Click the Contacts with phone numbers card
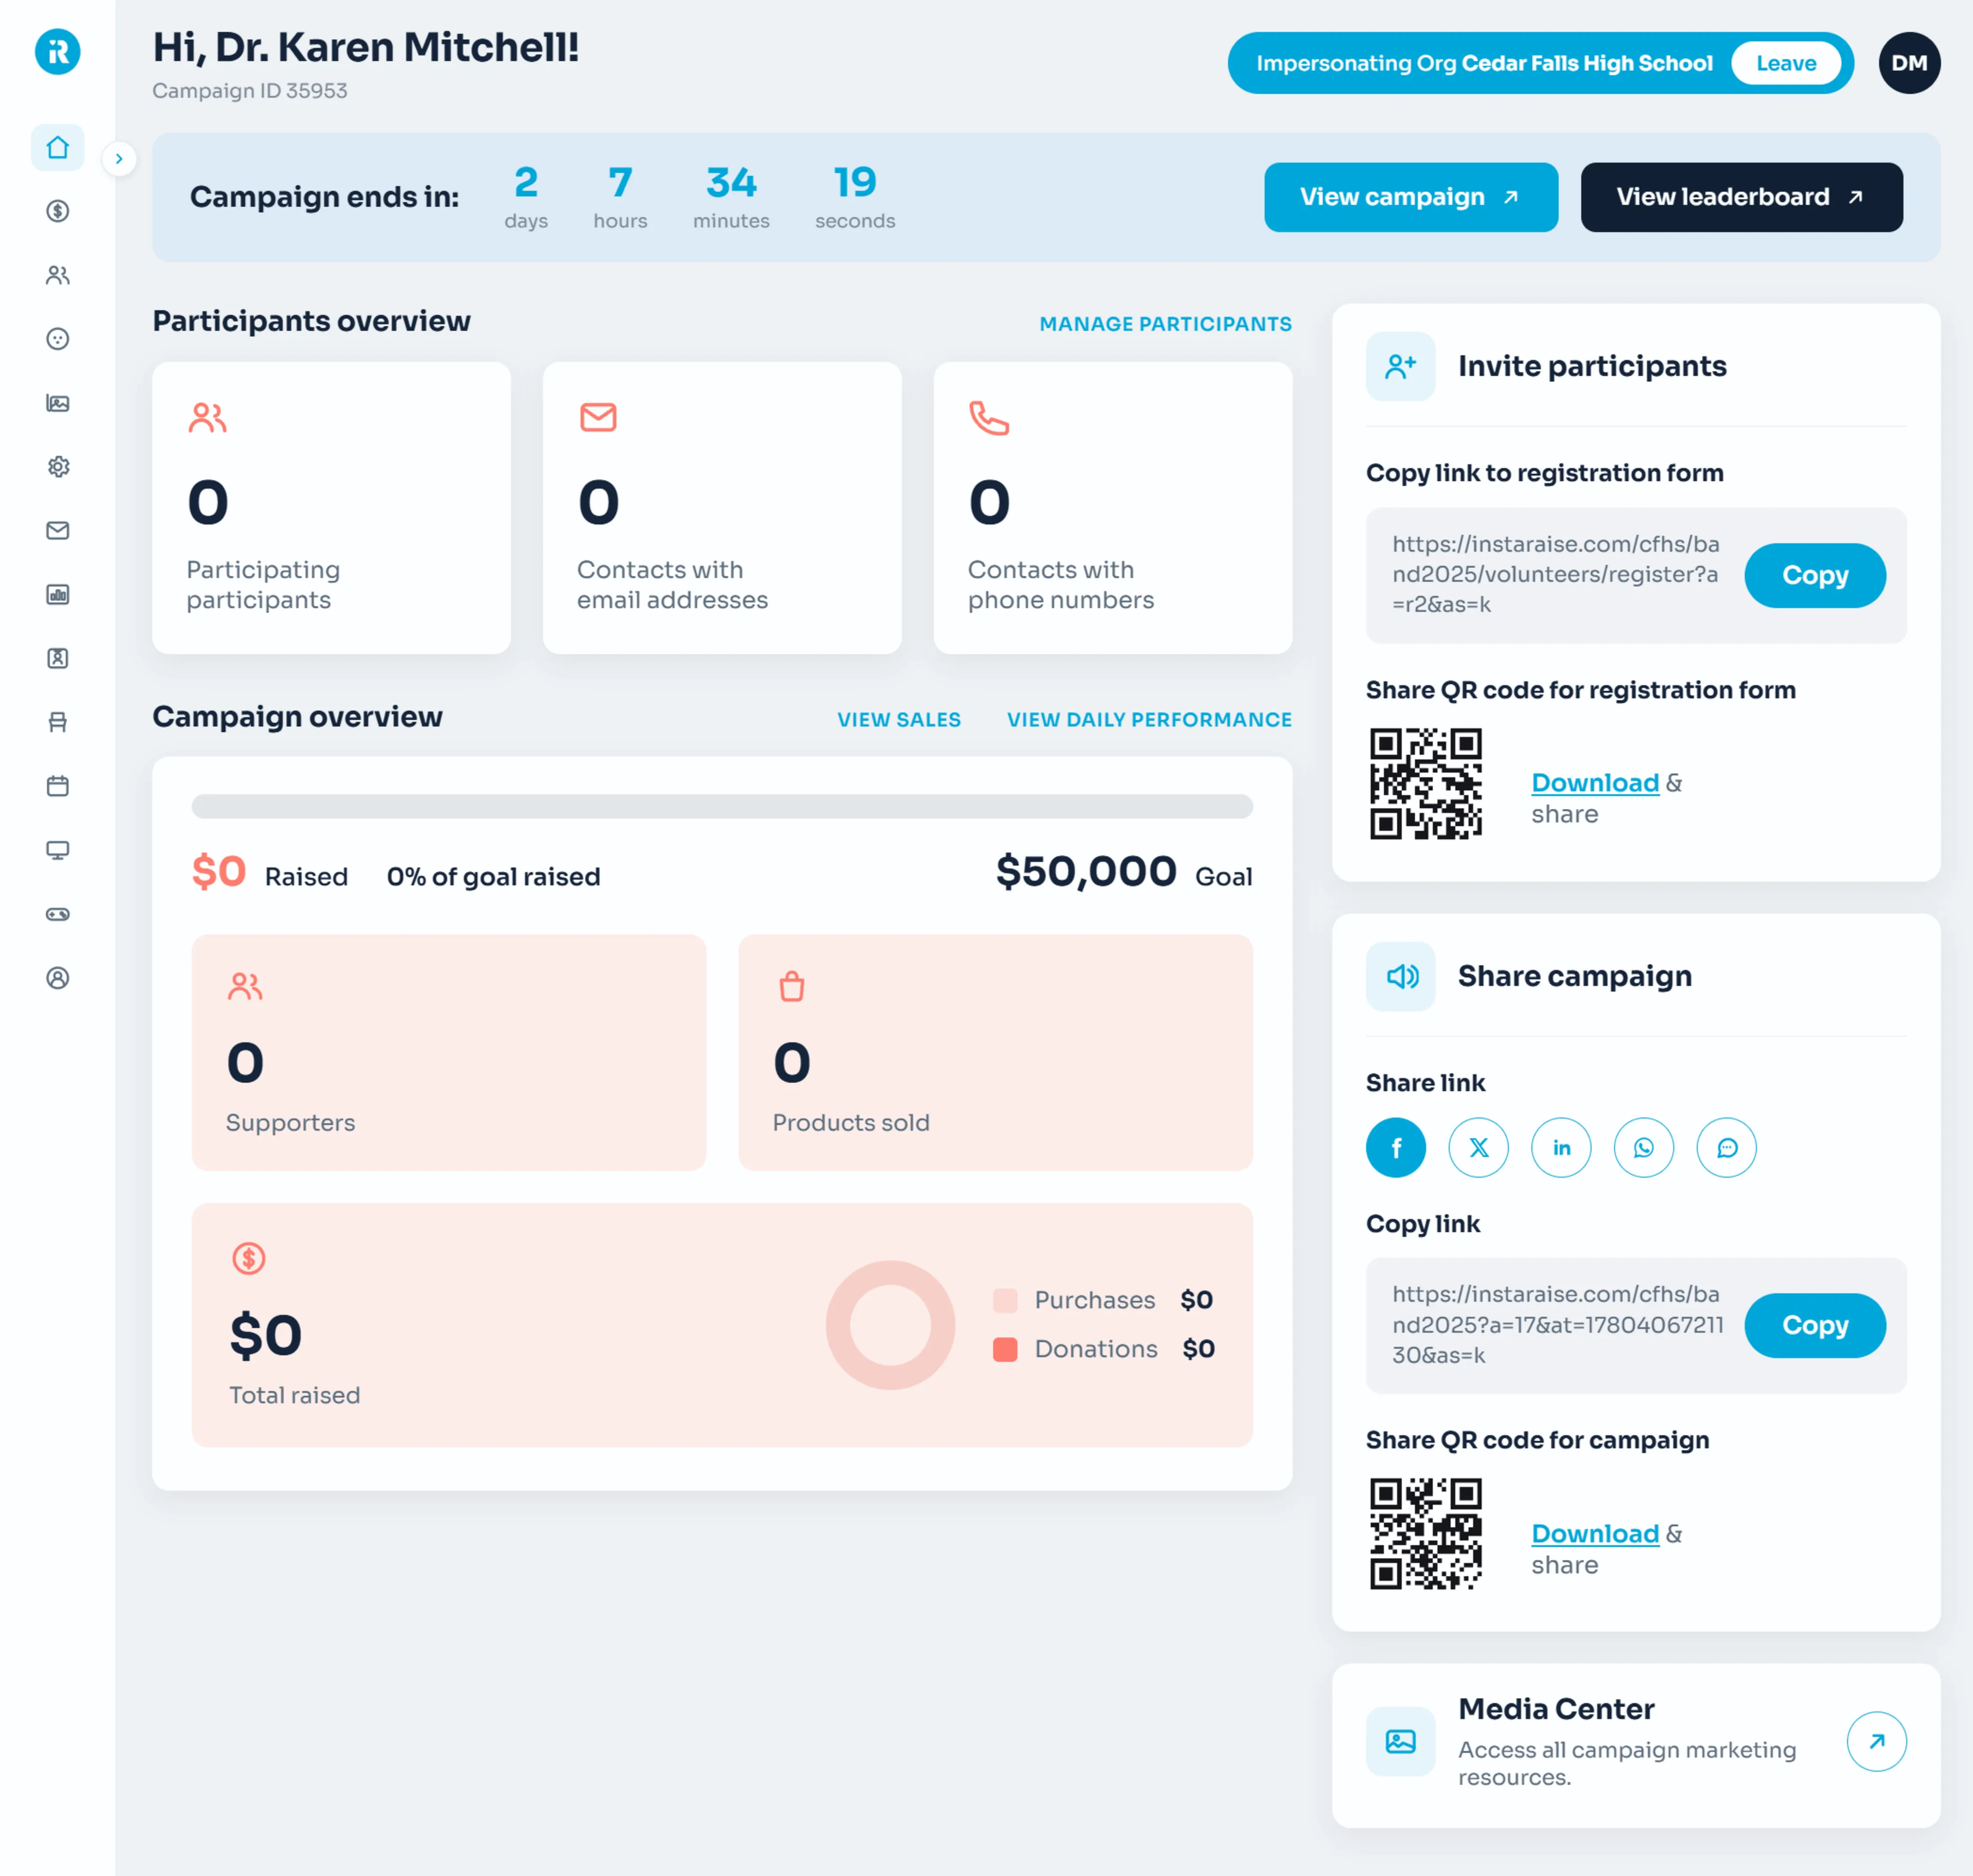Screen dimensions: 1973x1876 point(1112,508)
